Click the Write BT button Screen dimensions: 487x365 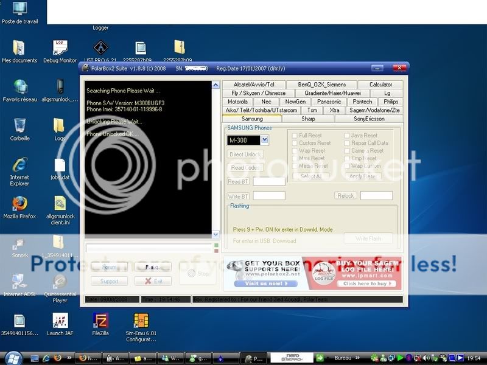click(x=238, y=196)
